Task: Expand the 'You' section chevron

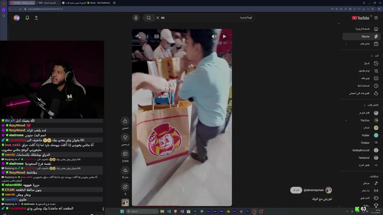Action: click(372, 56)
